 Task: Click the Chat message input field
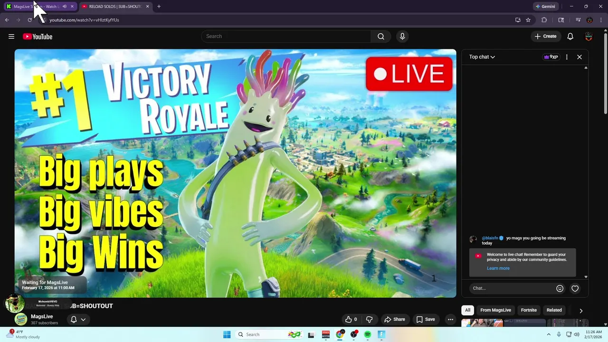512,288
